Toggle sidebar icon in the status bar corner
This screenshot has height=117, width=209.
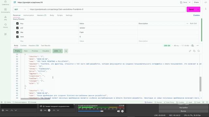click(2, 102)
